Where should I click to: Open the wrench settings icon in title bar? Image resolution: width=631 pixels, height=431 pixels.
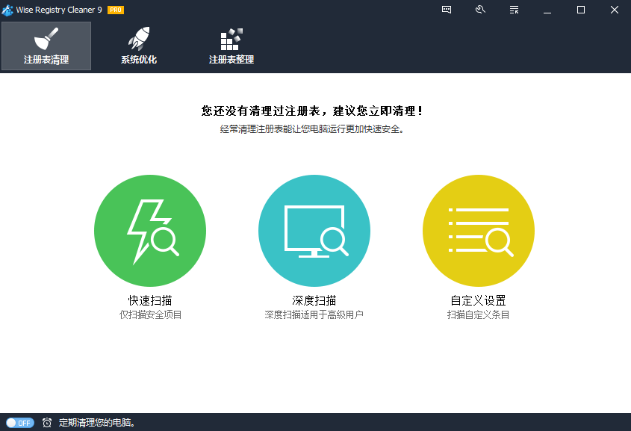[x=480, y=10]
